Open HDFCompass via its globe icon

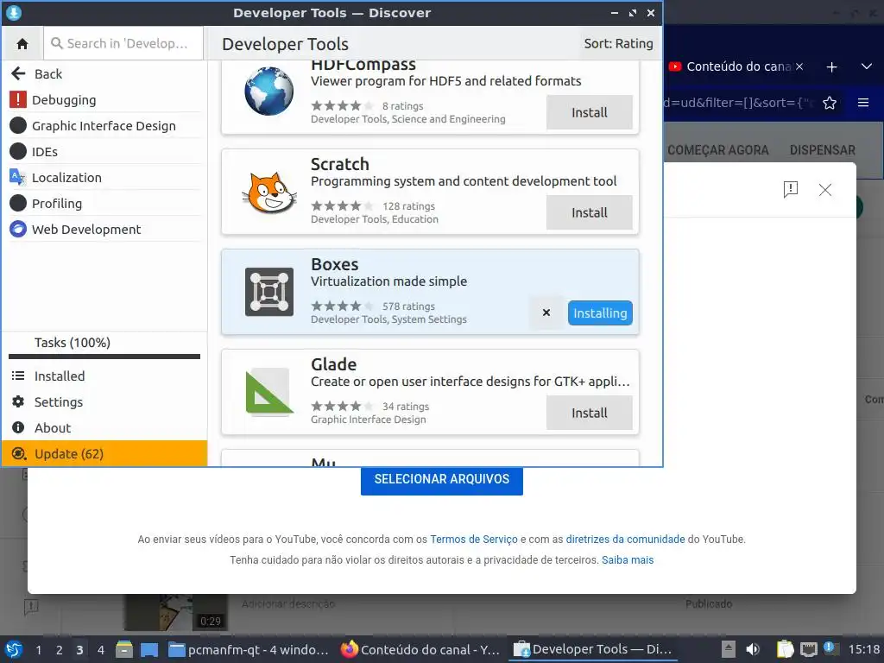[x=269, y=92]
